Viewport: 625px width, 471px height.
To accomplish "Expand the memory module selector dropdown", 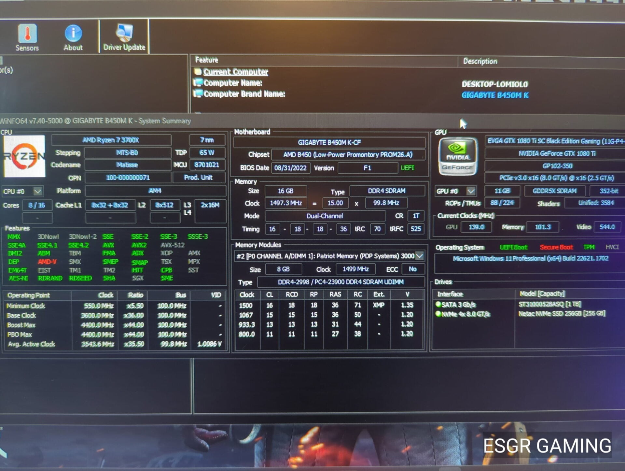I will (x=420, y=256).
